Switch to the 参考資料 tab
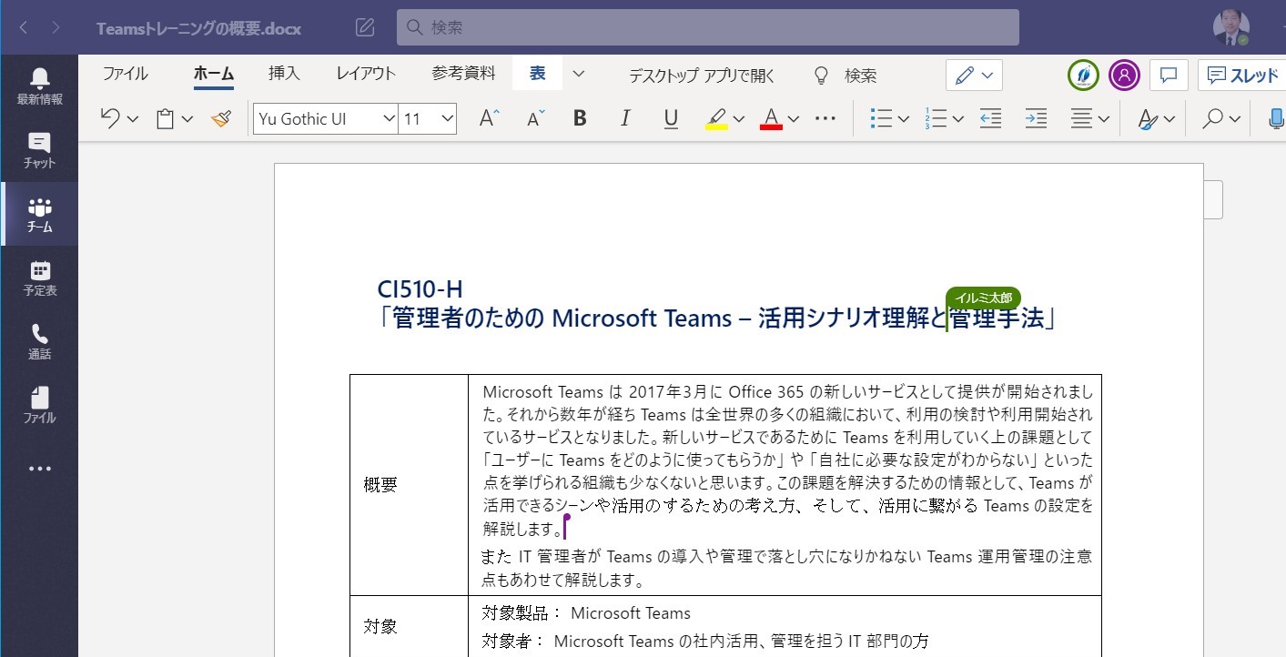 click(464, 75)
